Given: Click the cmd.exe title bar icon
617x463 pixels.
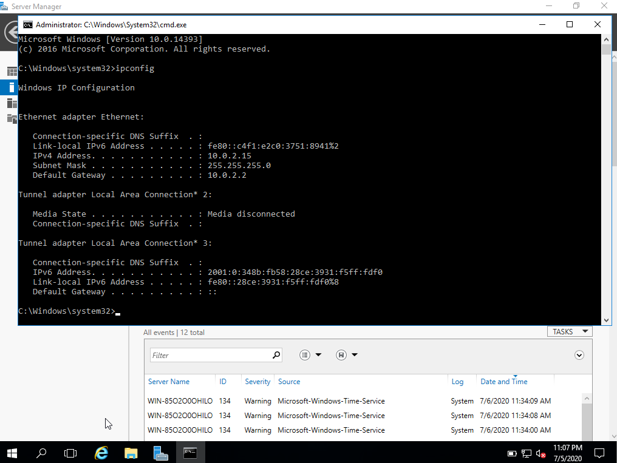Looking at the screenshot, I should tap(27, 25).
